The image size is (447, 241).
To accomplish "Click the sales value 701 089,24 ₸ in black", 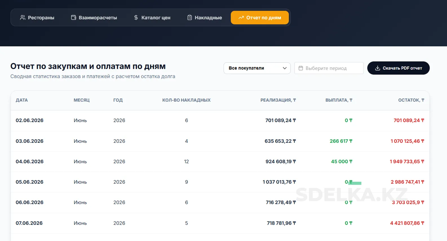I will click(x=281, y=120).
